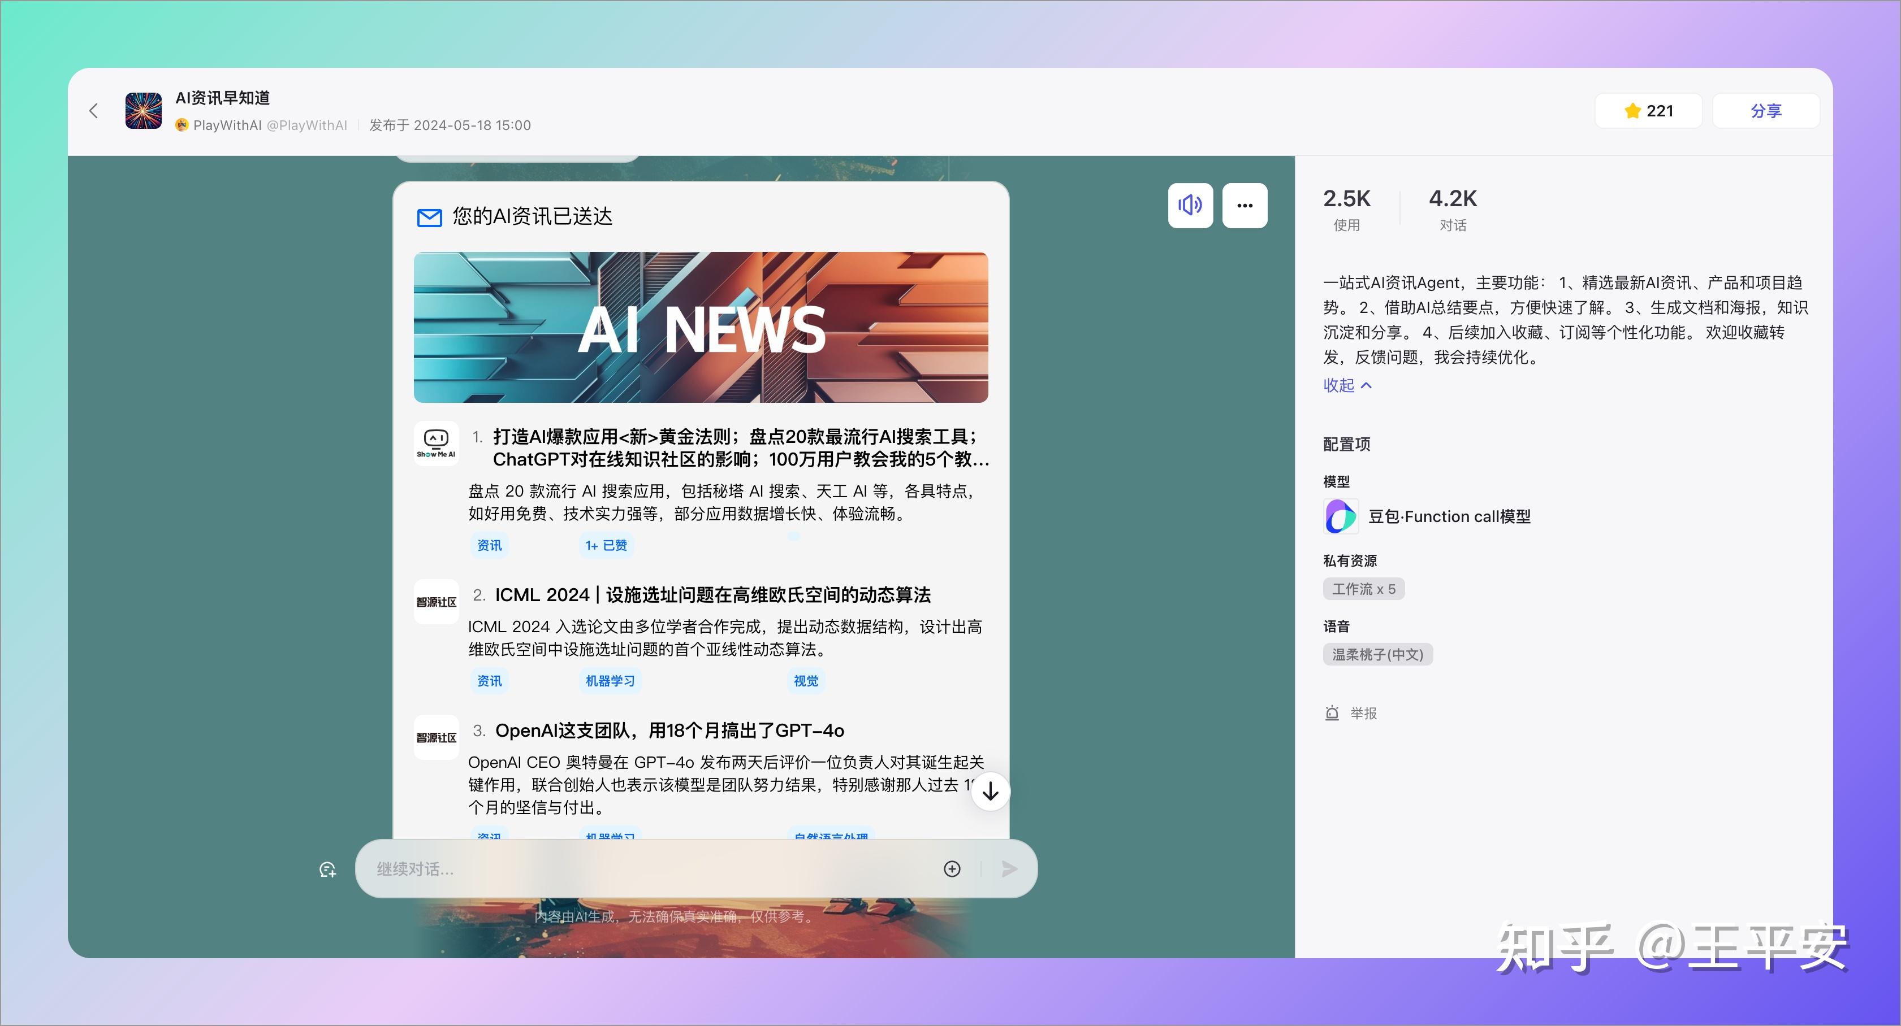Open the ShowMeAI source logo
1901x1026 pixels.
pos(436,444)
